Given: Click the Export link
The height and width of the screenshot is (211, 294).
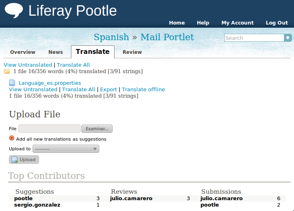Looking at the screenshot, I should (108, 90).
